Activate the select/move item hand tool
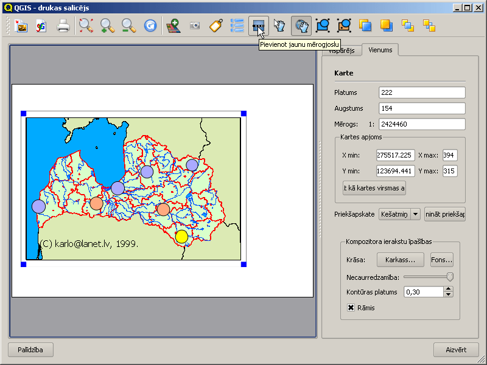The image size is (487, 365). click(279, 26)
